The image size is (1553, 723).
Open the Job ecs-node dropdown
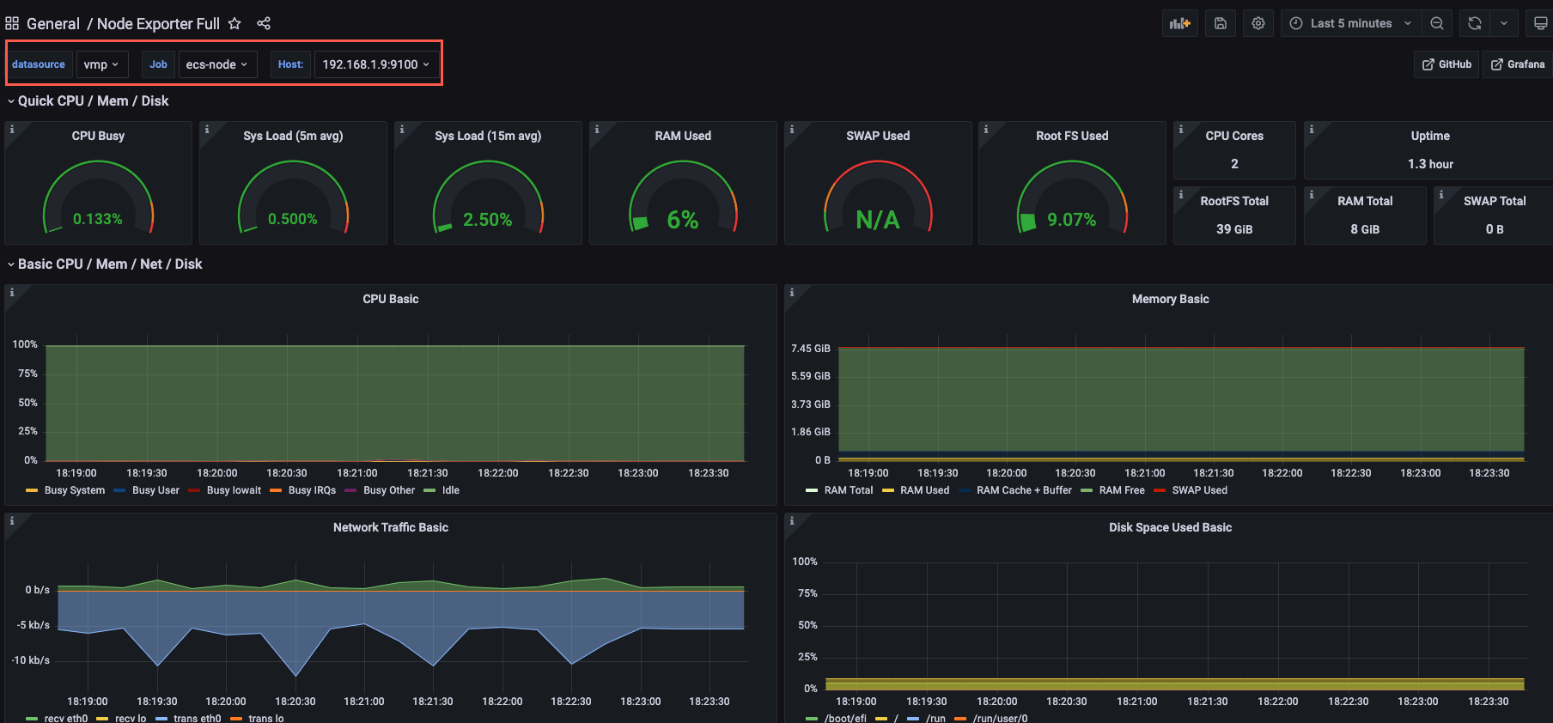click(x=216, y=64)
